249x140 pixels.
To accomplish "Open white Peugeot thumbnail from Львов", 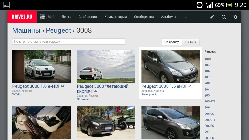I will point(41,66).
